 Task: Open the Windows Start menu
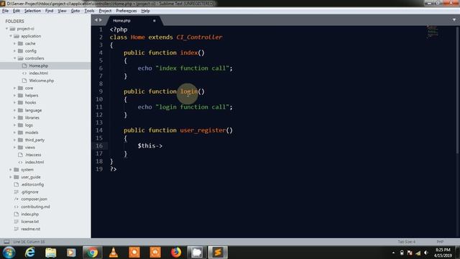tap(9, 253)
